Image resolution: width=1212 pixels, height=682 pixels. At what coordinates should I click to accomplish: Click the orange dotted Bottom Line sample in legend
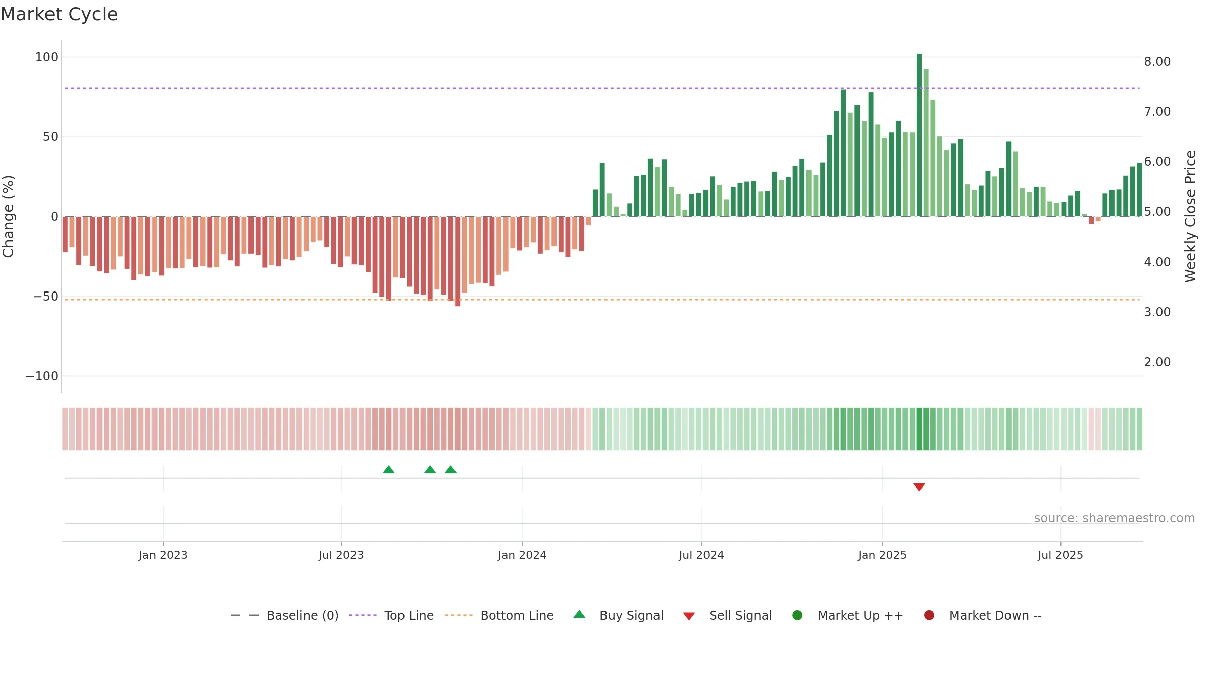(x=459, y=615)
